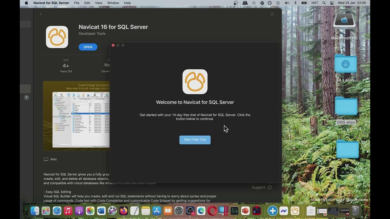Image resolution: width=390 pixels, height=219 pixels.
Task: Open OBS from the Dock
Action: 190,210
